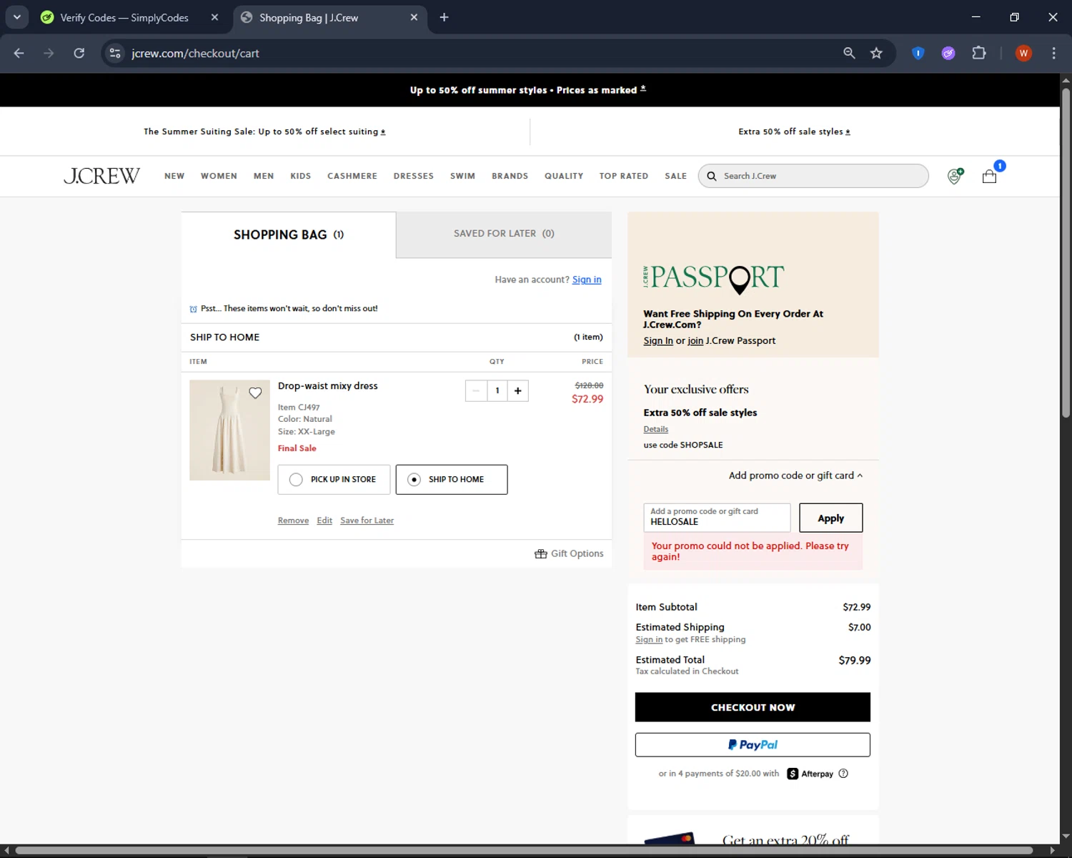The image size is (1072, 858).
Task: Click Sign In link in Passport box
Action: point(658,341)
